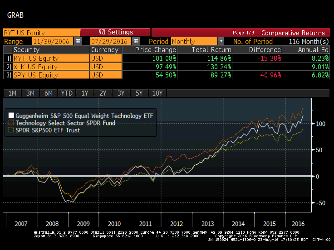Click the GRAB title text
Viewport: 334px width, 250px height.
(x=15, y=15)
